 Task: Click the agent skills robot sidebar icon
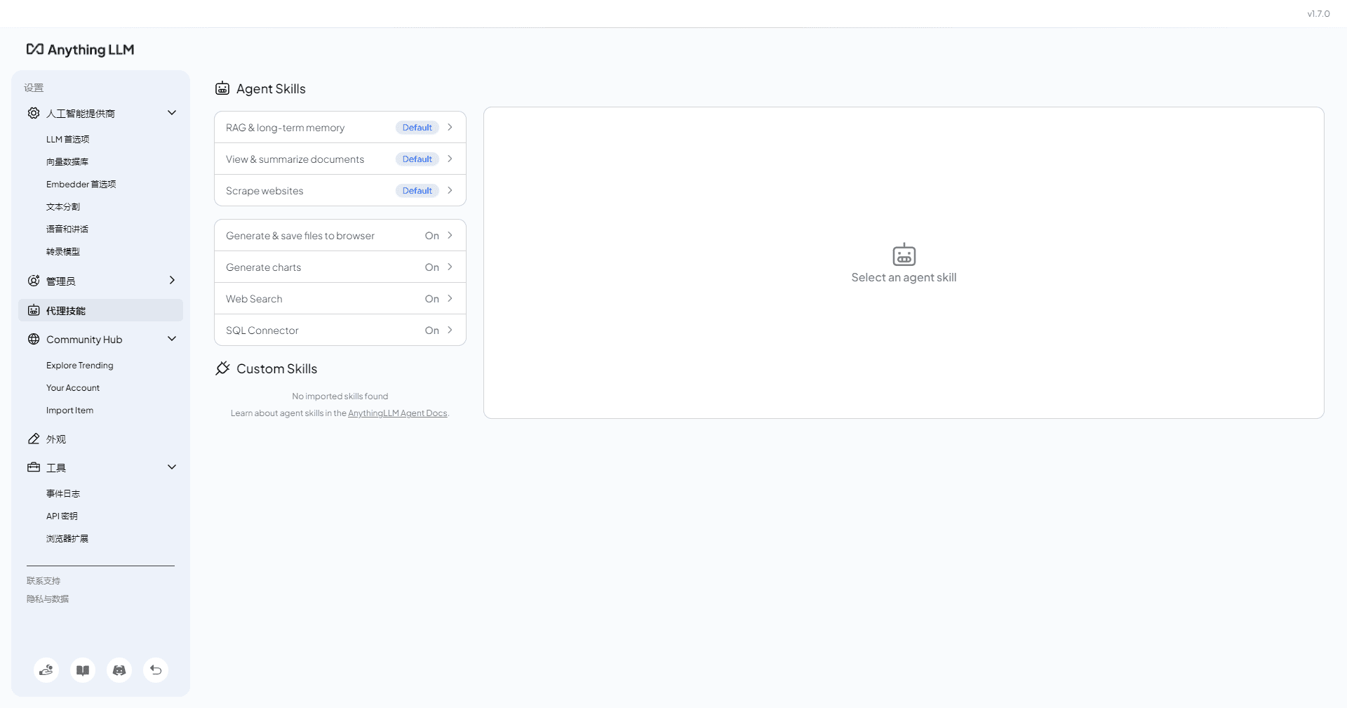tap(34, 310)
